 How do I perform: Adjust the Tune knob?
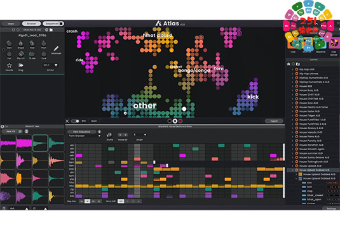(x=44, y=54)
